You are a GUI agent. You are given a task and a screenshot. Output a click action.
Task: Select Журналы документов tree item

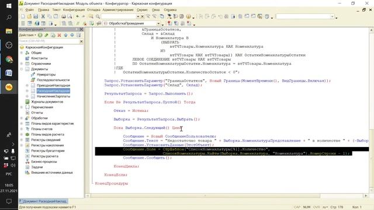[x=47, y=101]
